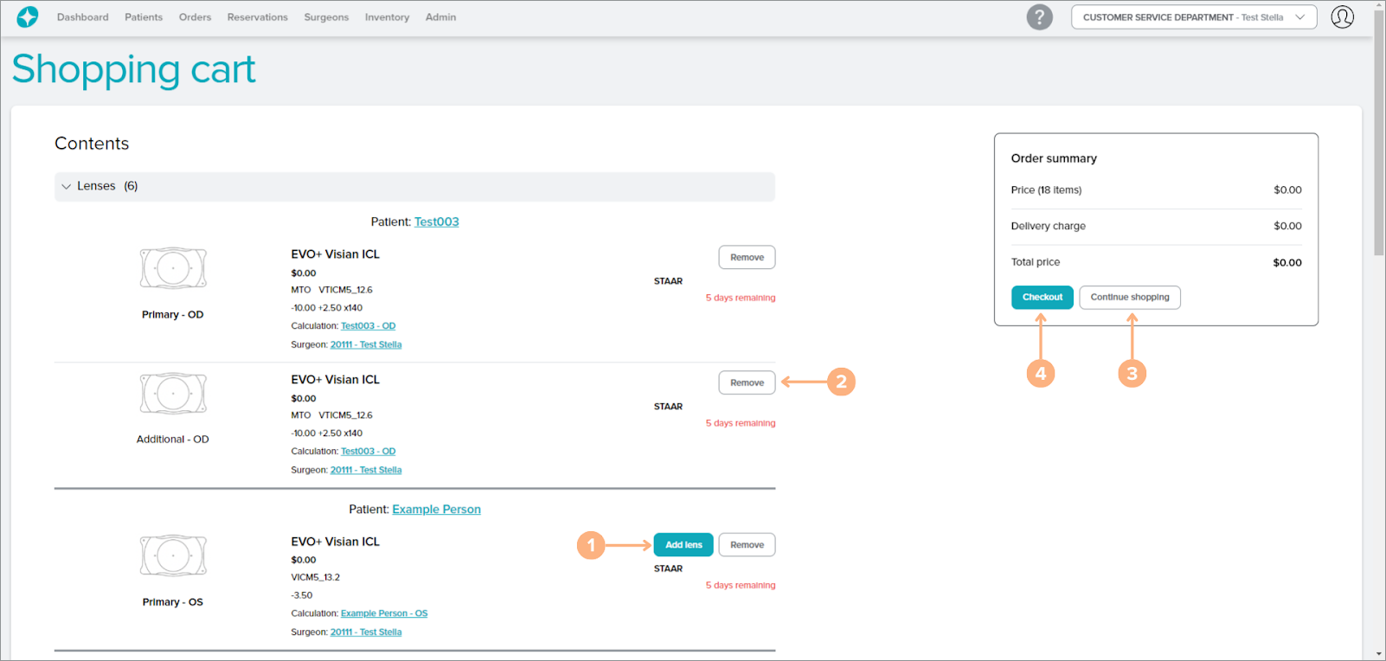
Task: Open the Patients menu
Action: [144, 17]
